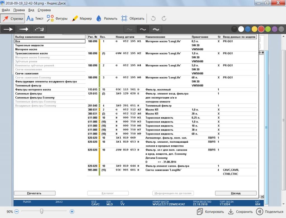Choose the Маркер highlighter tool
The image size is (286, 218).
pos(82,18)
